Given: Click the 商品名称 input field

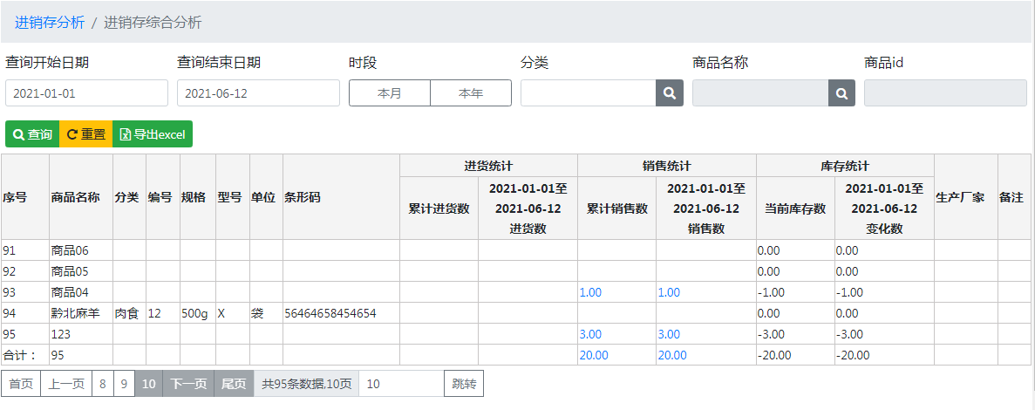Looking at the screenshot, I should coord(760,93).
